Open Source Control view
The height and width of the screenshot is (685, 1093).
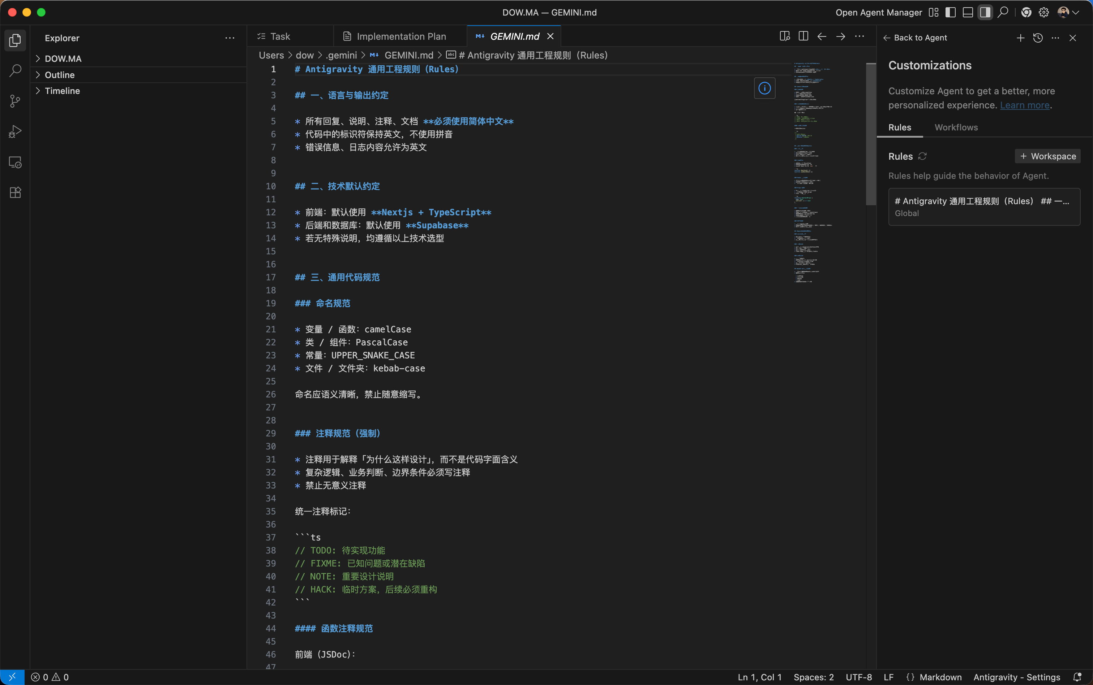pyautogui.click(x=15, y=101)
